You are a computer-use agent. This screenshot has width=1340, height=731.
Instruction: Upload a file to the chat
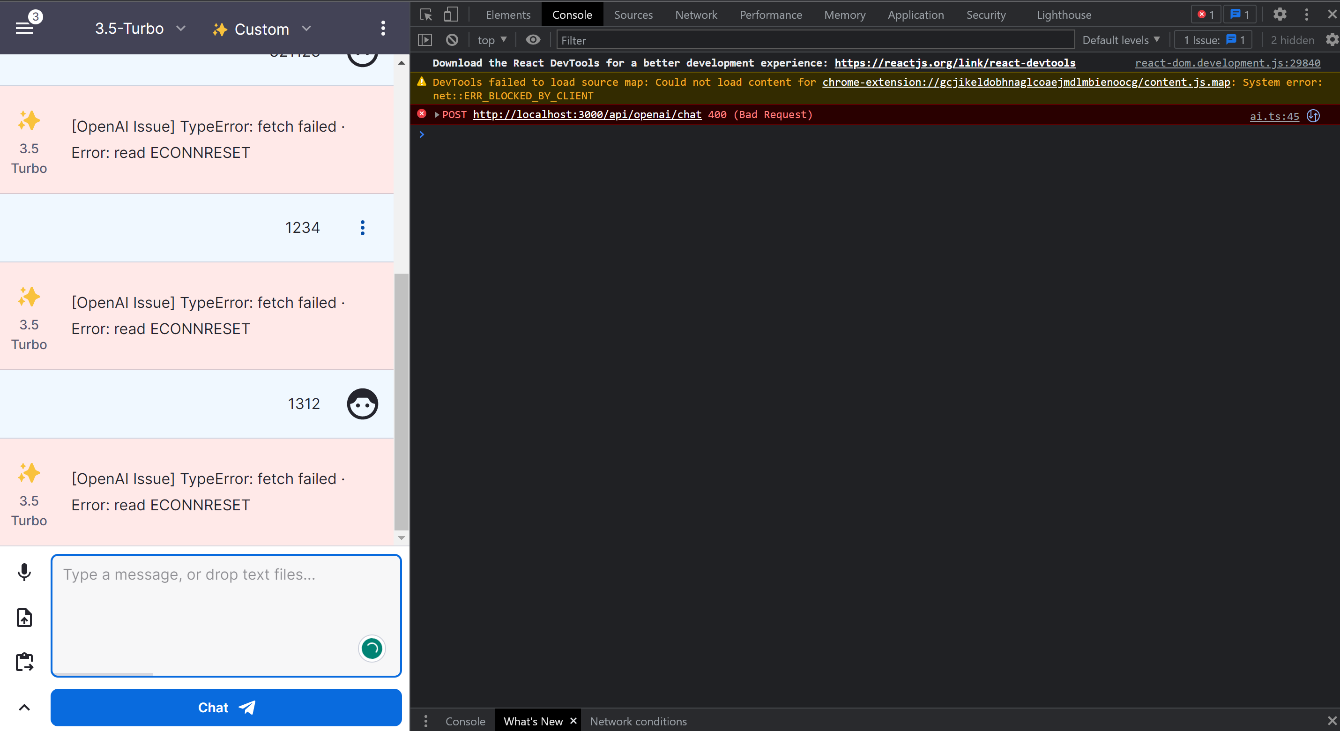24,617
